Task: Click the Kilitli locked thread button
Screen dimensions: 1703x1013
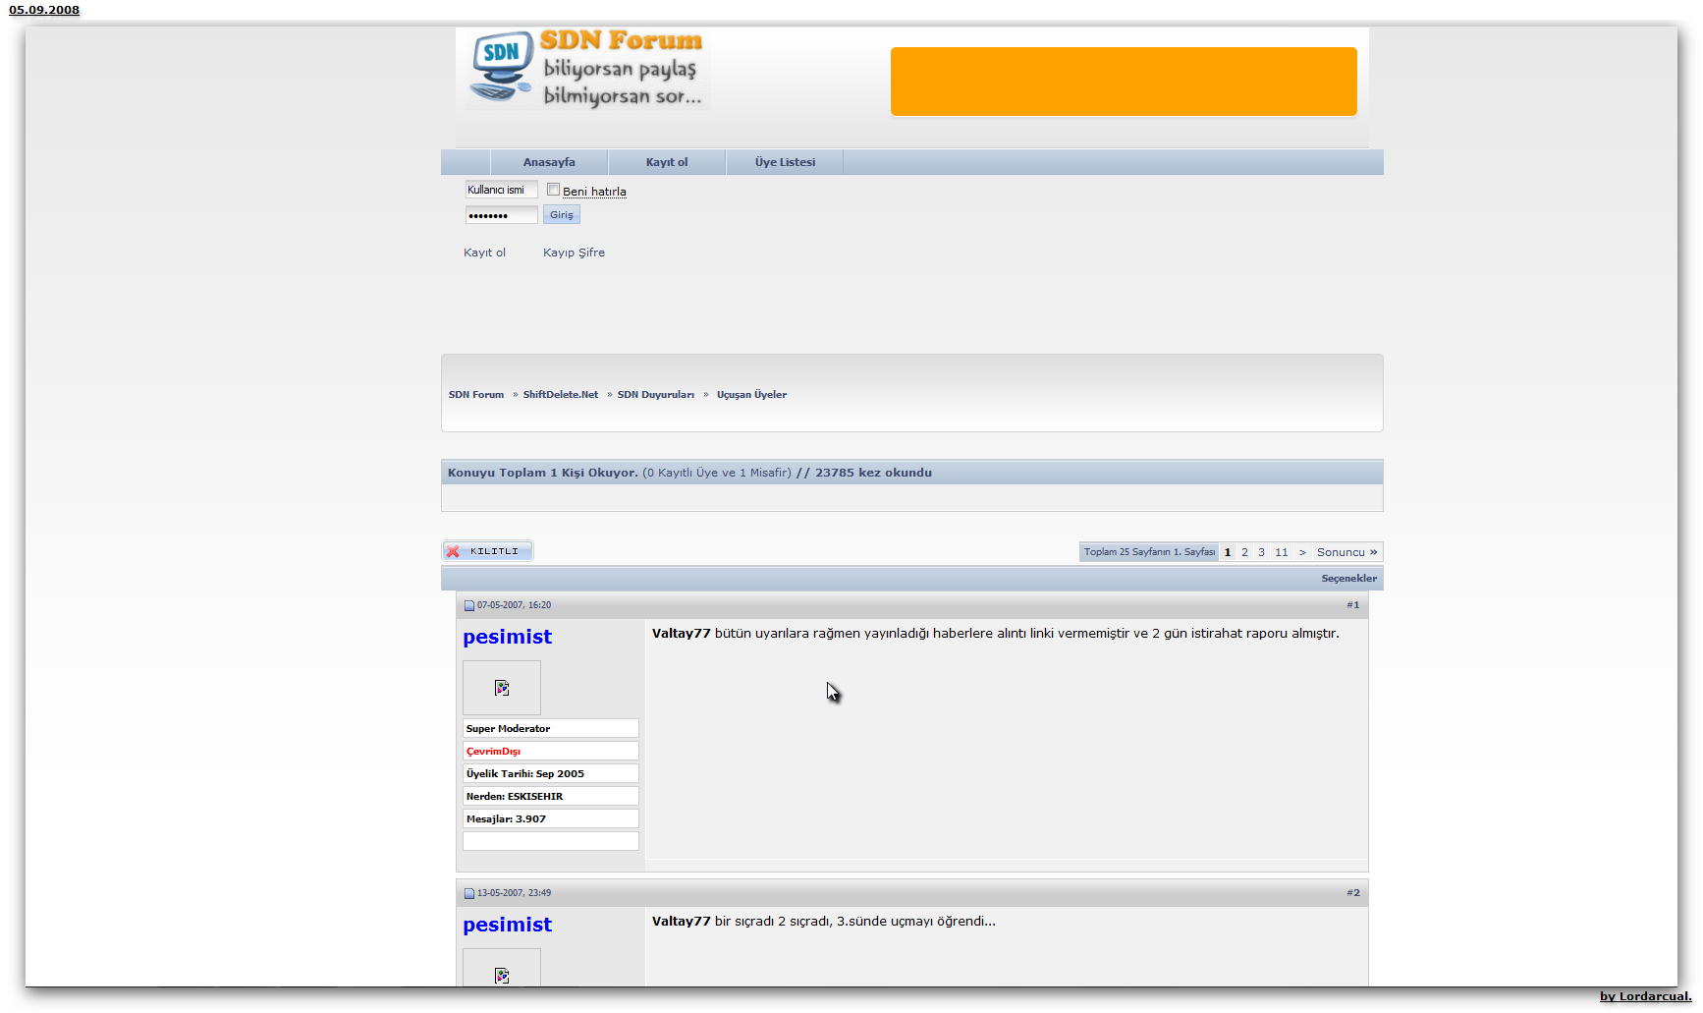Action: coord(487,551)
